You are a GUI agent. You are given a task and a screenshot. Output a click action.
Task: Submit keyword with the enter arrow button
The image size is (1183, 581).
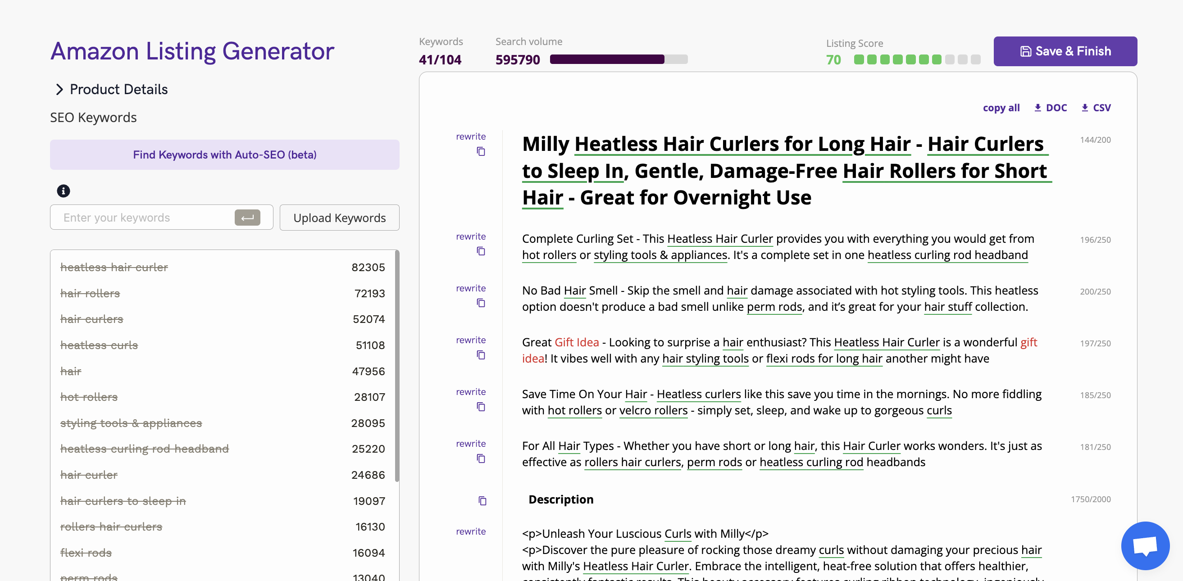click(247, 218)
